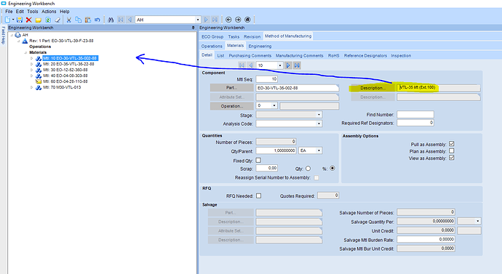Click the Operation... button
This screenshot has height=274, width=502.
pos(231,106)
